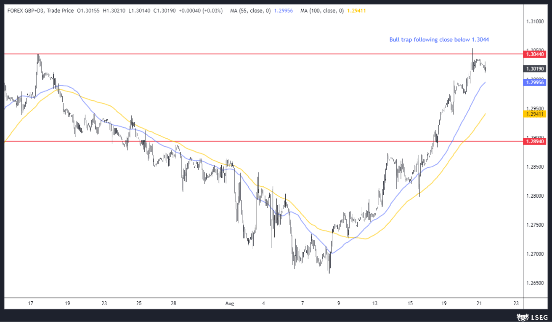This screenshot has width=552, height=322.
Task: Click the dark 1.30190 current price tag
Action: click(534, 69)
